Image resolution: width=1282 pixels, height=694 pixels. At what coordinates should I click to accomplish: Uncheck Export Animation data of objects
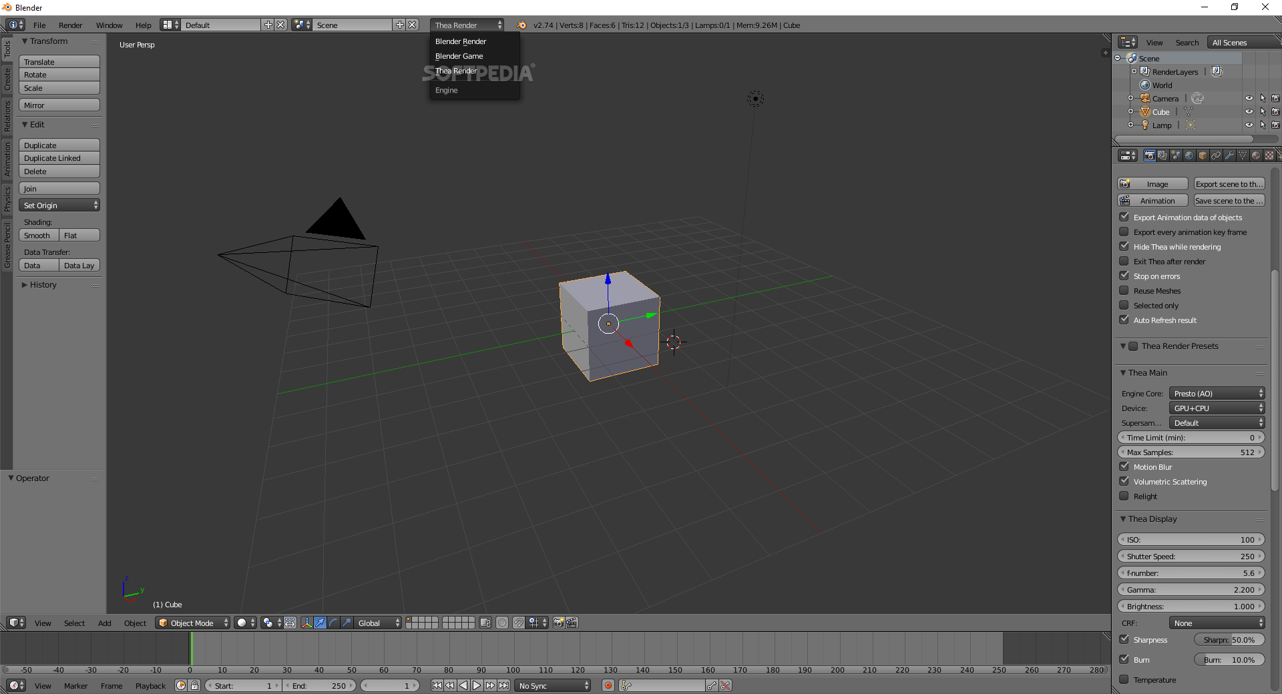[x=1124, y=217]
